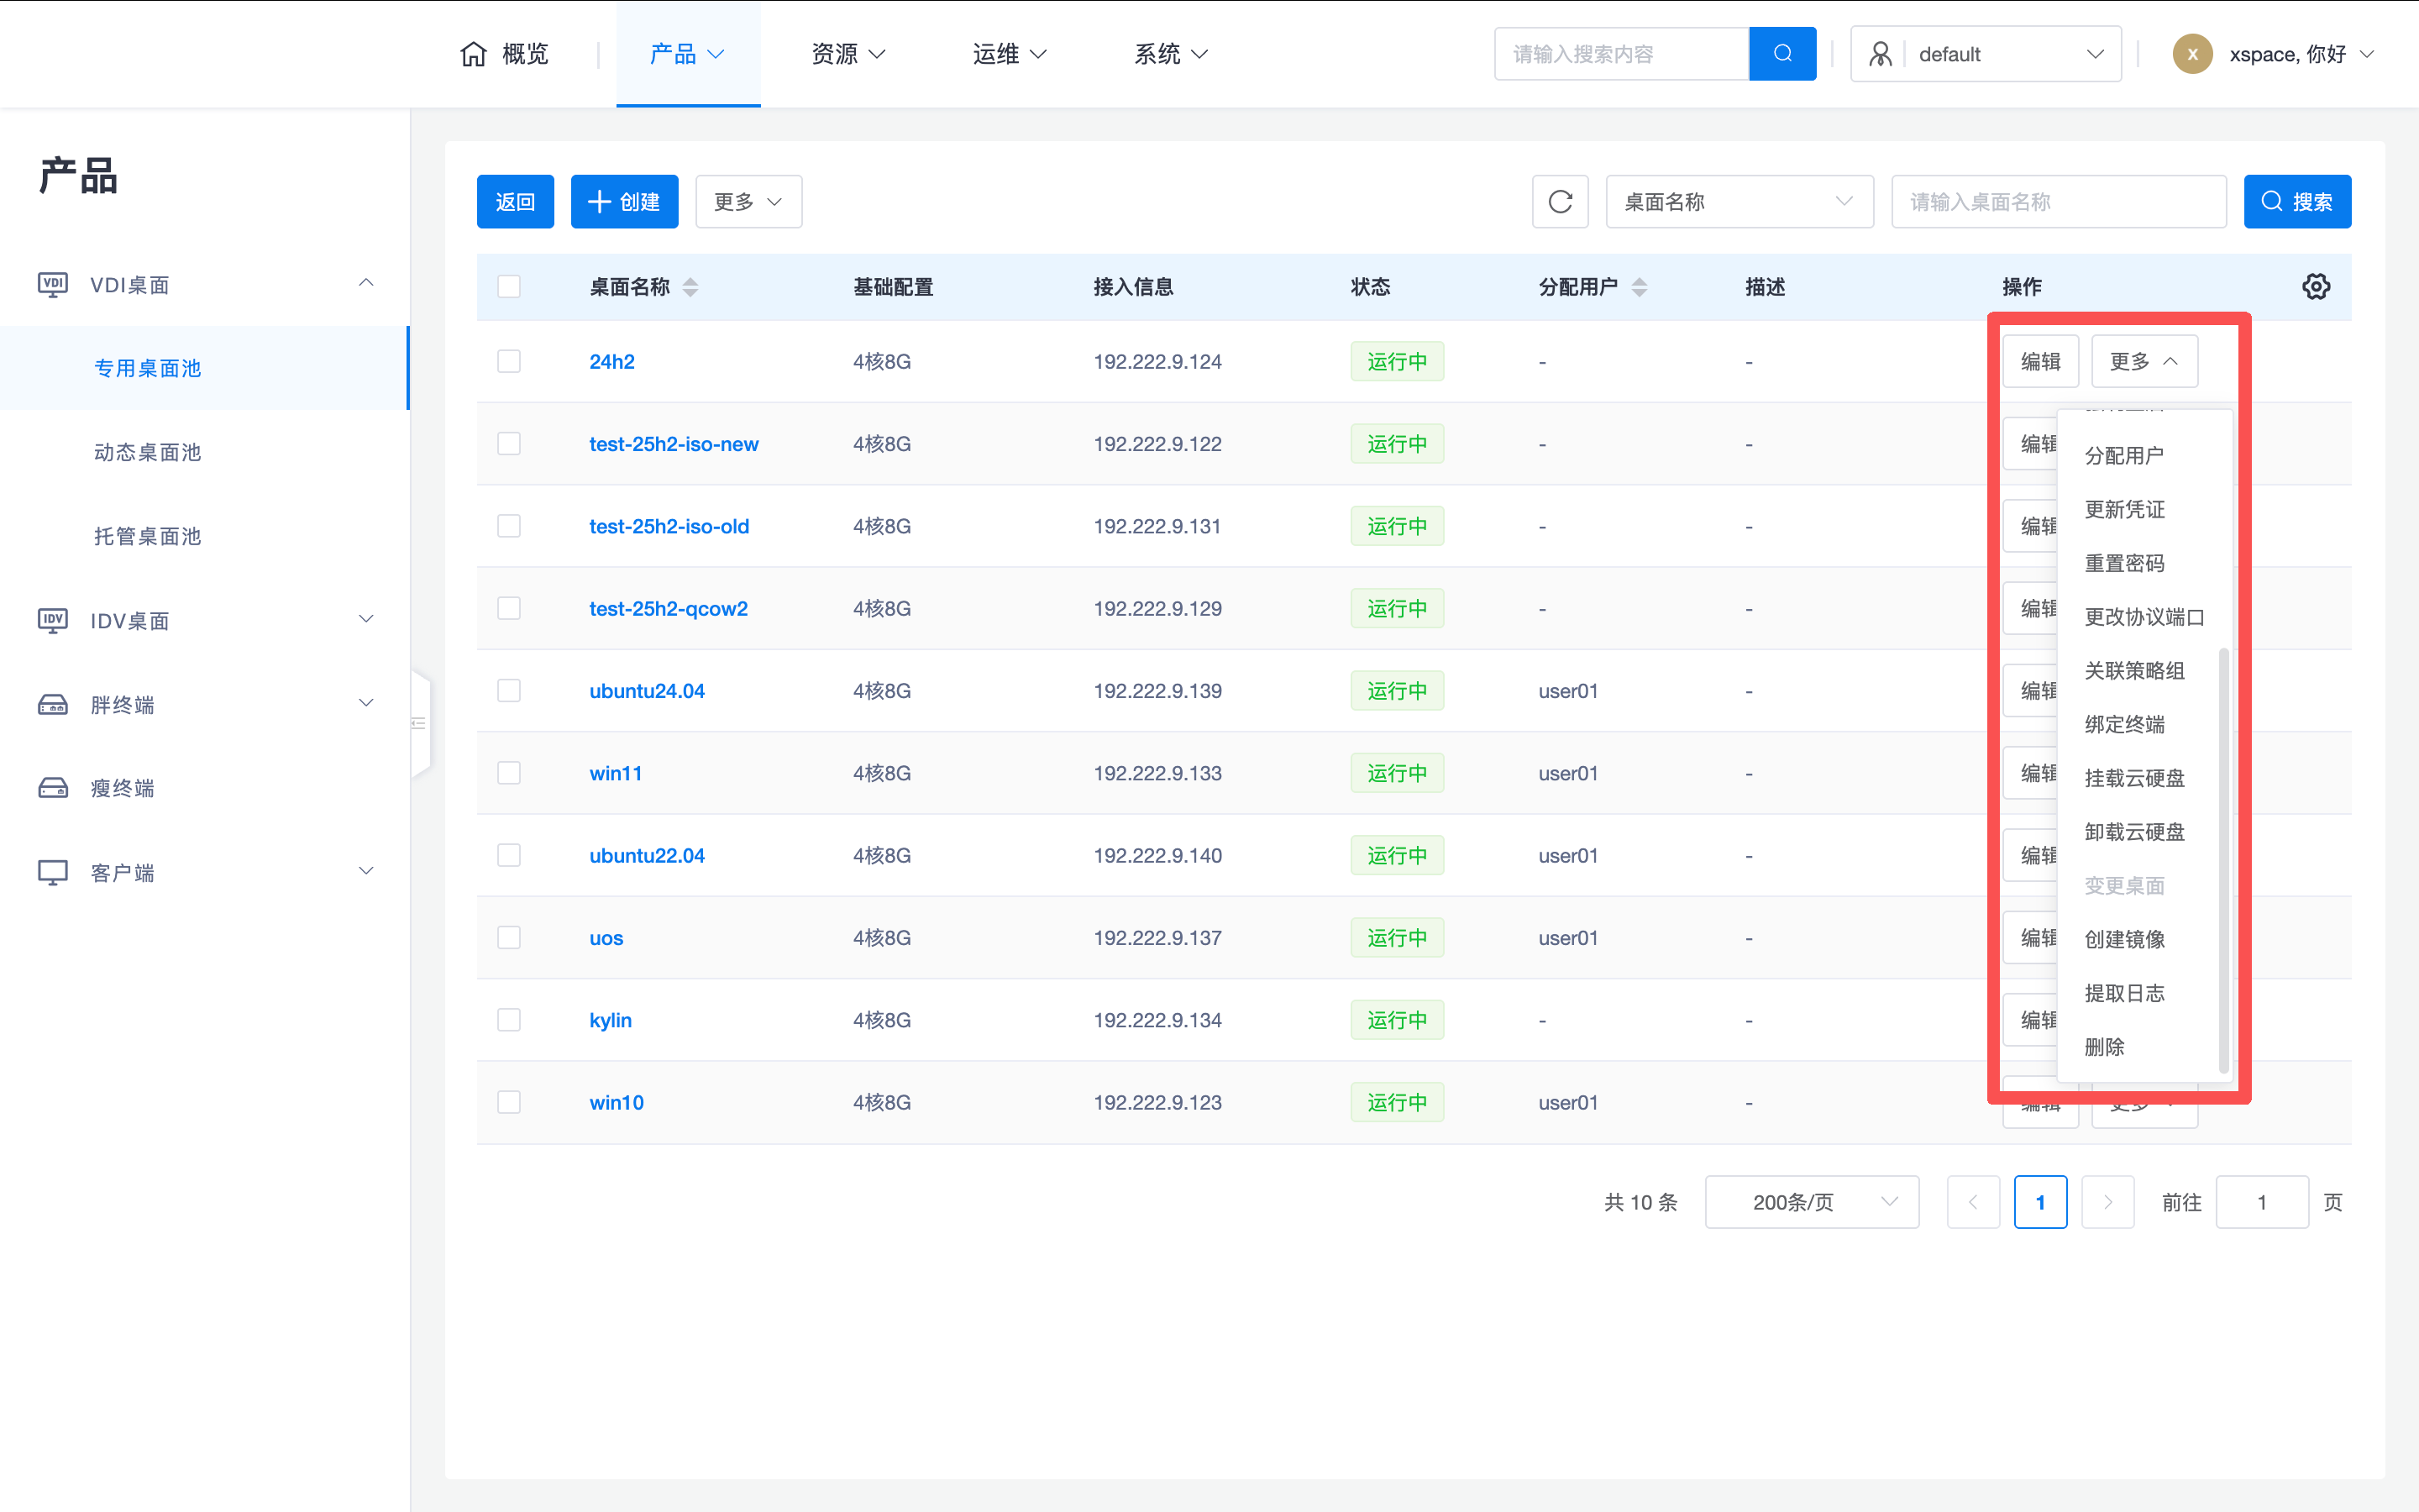Sort by 桌面名称 column arrows
Viewport: 2419px width, 1512px height.
690,287
